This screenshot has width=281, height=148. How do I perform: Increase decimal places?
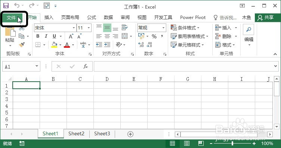tap(141, 45)
